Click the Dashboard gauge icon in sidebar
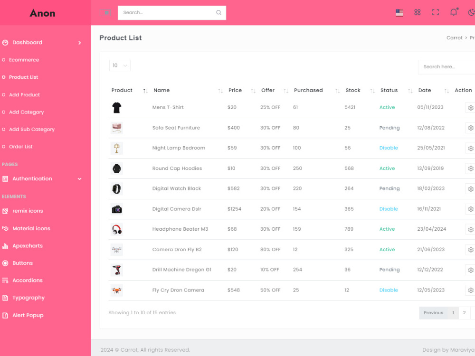The image size is (475, 356). (5, 43)
